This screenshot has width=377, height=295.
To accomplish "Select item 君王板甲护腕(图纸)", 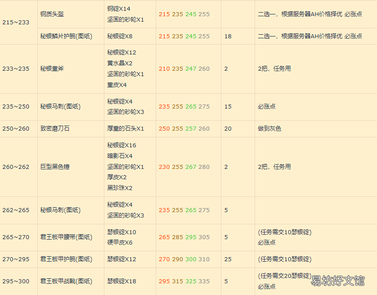I will click(x=67, y=259).
